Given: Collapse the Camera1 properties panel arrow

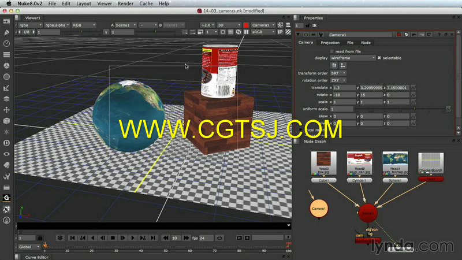Looking at the screenshot, I should click(x=298, y=35).
